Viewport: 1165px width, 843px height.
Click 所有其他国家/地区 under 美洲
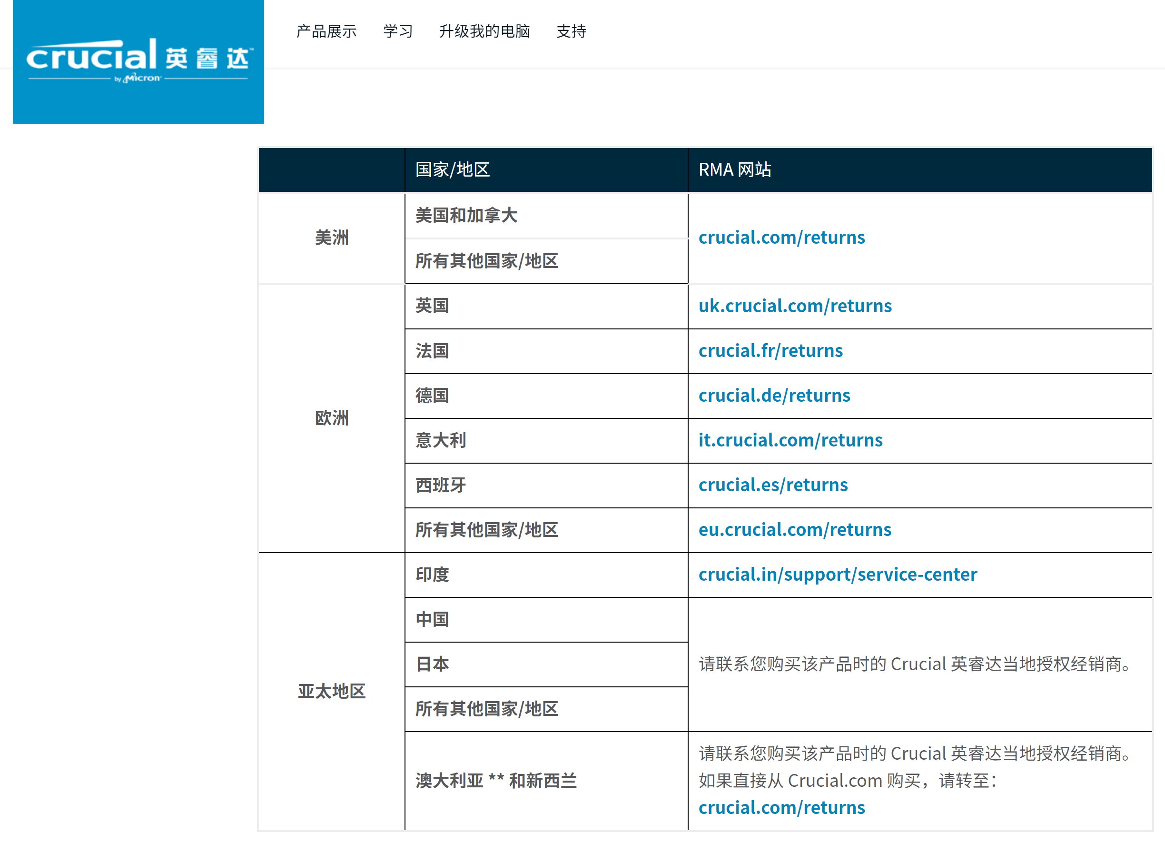[546, 261]
